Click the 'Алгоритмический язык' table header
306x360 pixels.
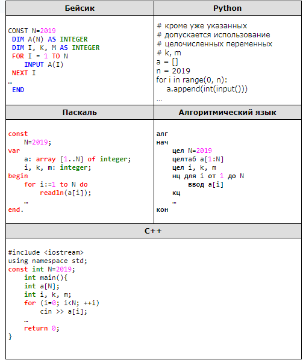[x=228, y=112]
